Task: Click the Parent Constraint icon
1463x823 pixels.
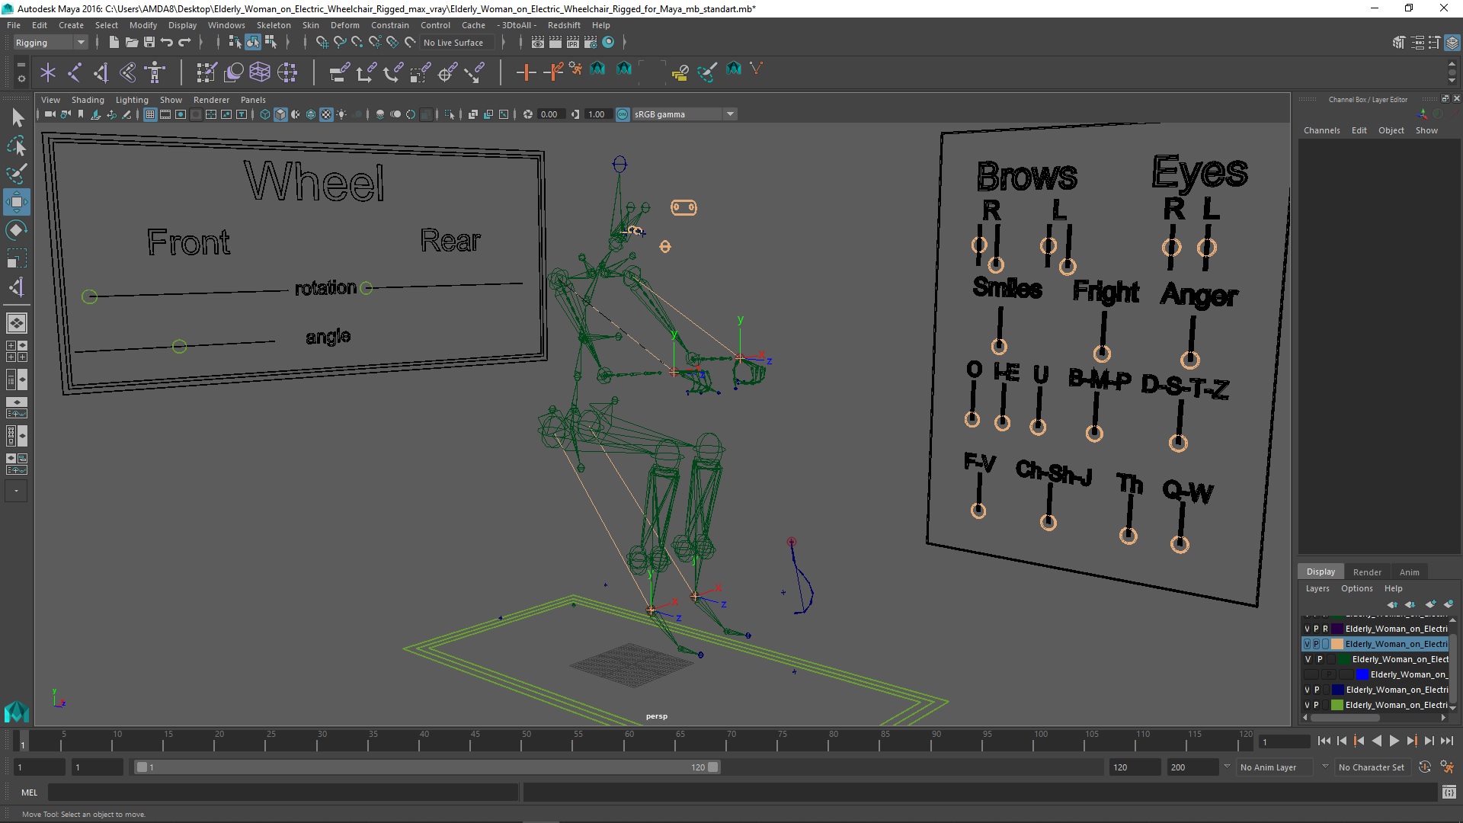Action: click(339, 72)
